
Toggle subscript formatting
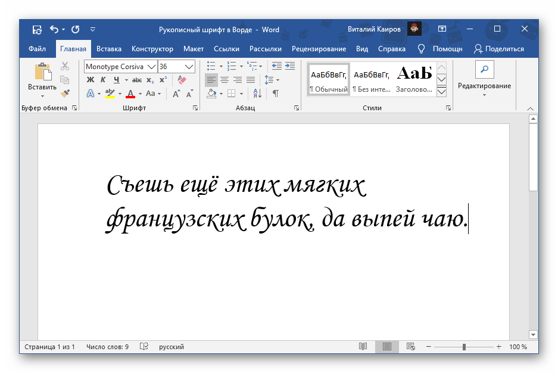click(x=150, y=80)
